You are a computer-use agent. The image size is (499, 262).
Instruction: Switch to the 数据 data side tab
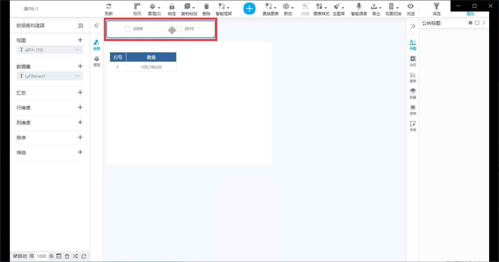tap(97, 45)
